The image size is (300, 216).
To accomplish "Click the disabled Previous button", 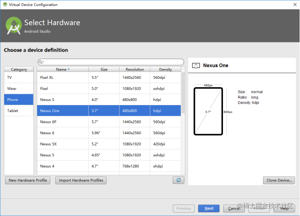I will pyautogui.click(x=184, y=208).
